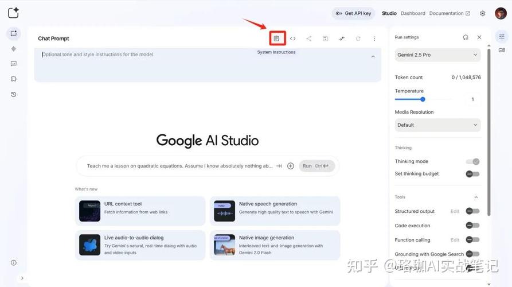
Task: Open Generate Media sidebar icon
Action: [x=13, y=64]
